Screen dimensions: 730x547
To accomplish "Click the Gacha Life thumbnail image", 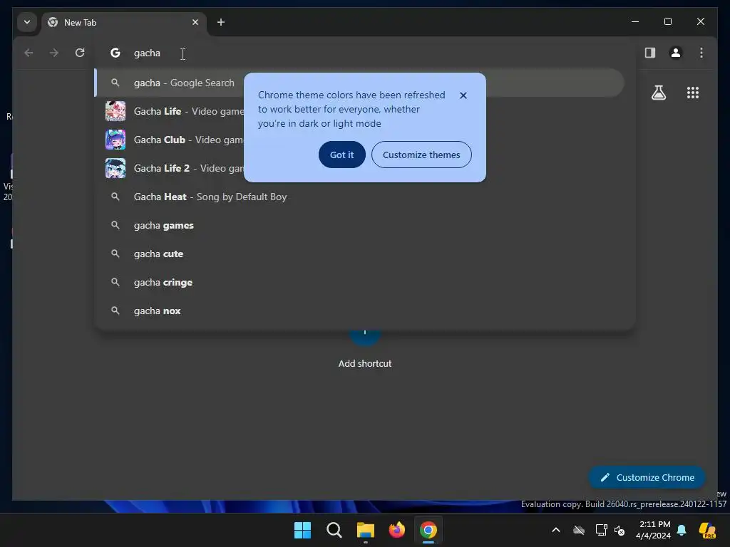I will pos(115,111).
